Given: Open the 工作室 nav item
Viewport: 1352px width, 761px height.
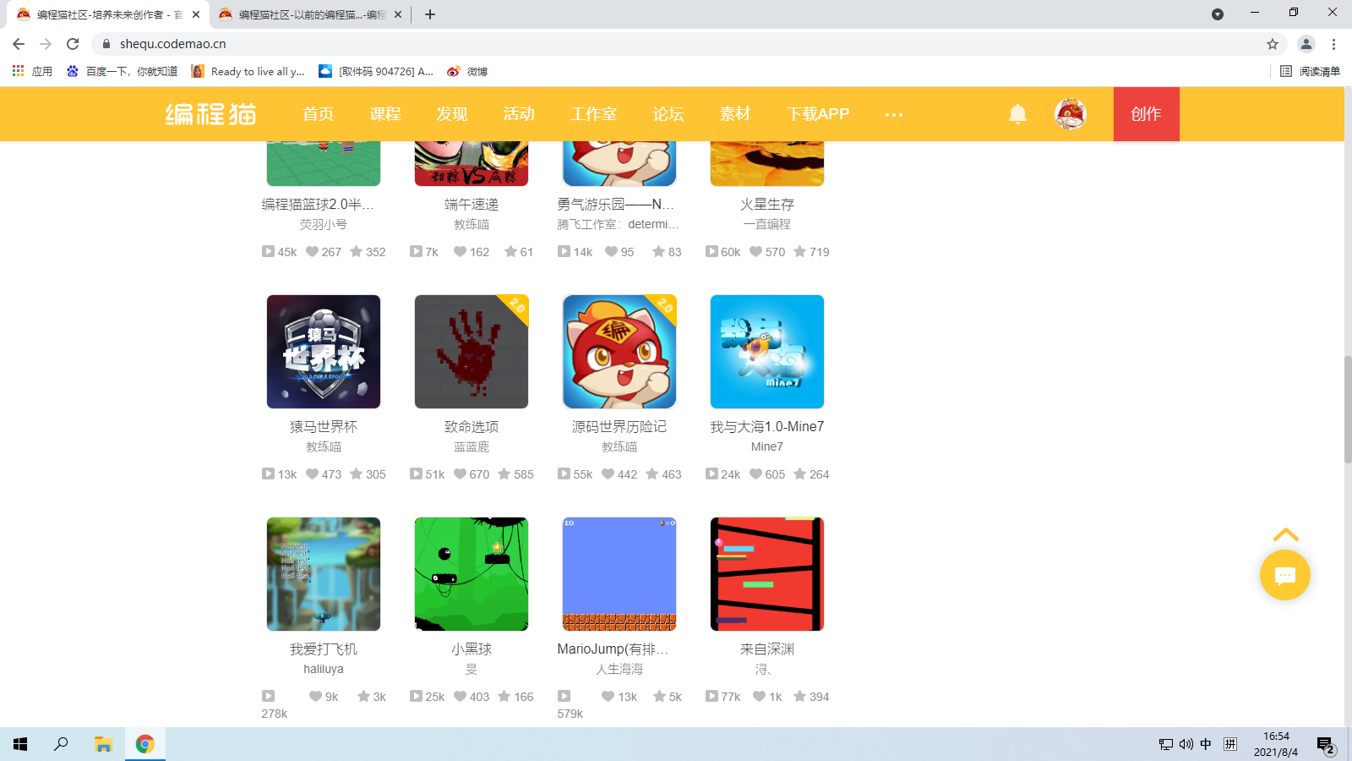Looking at the screenshot, I should [593, 114].
